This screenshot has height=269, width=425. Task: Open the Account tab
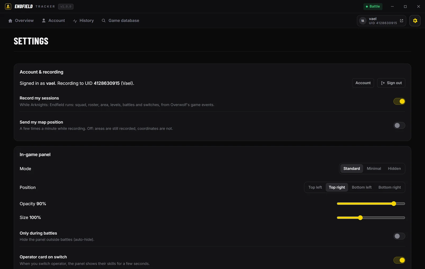(x=53, y=20)
